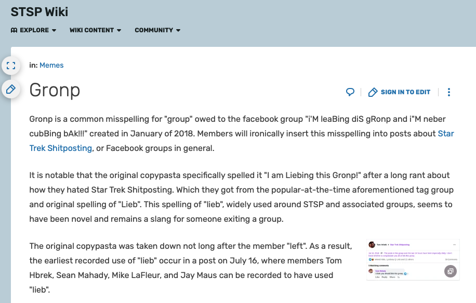This screenshot has width=476, height=303.
Task: Open the Explore navigation menu label
Action: [34, 30]
